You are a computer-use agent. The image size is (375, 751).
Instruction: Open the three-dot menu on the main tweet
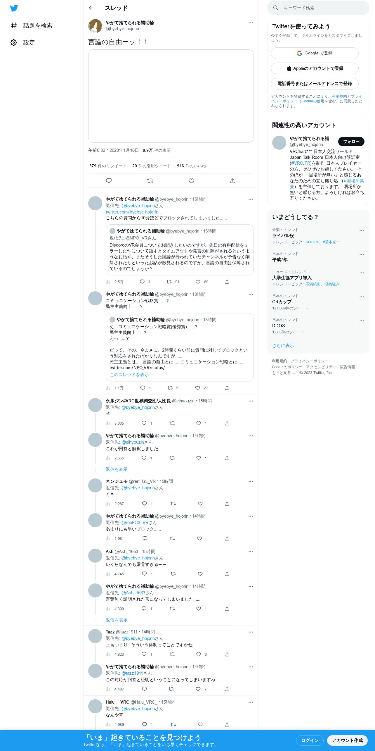(251, 23)
